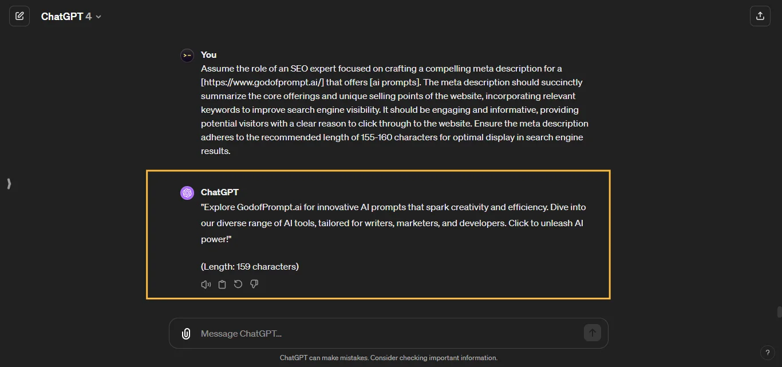This screenshot has height=367, width=782.
Task: Click the You sender label
Action: 208,54
